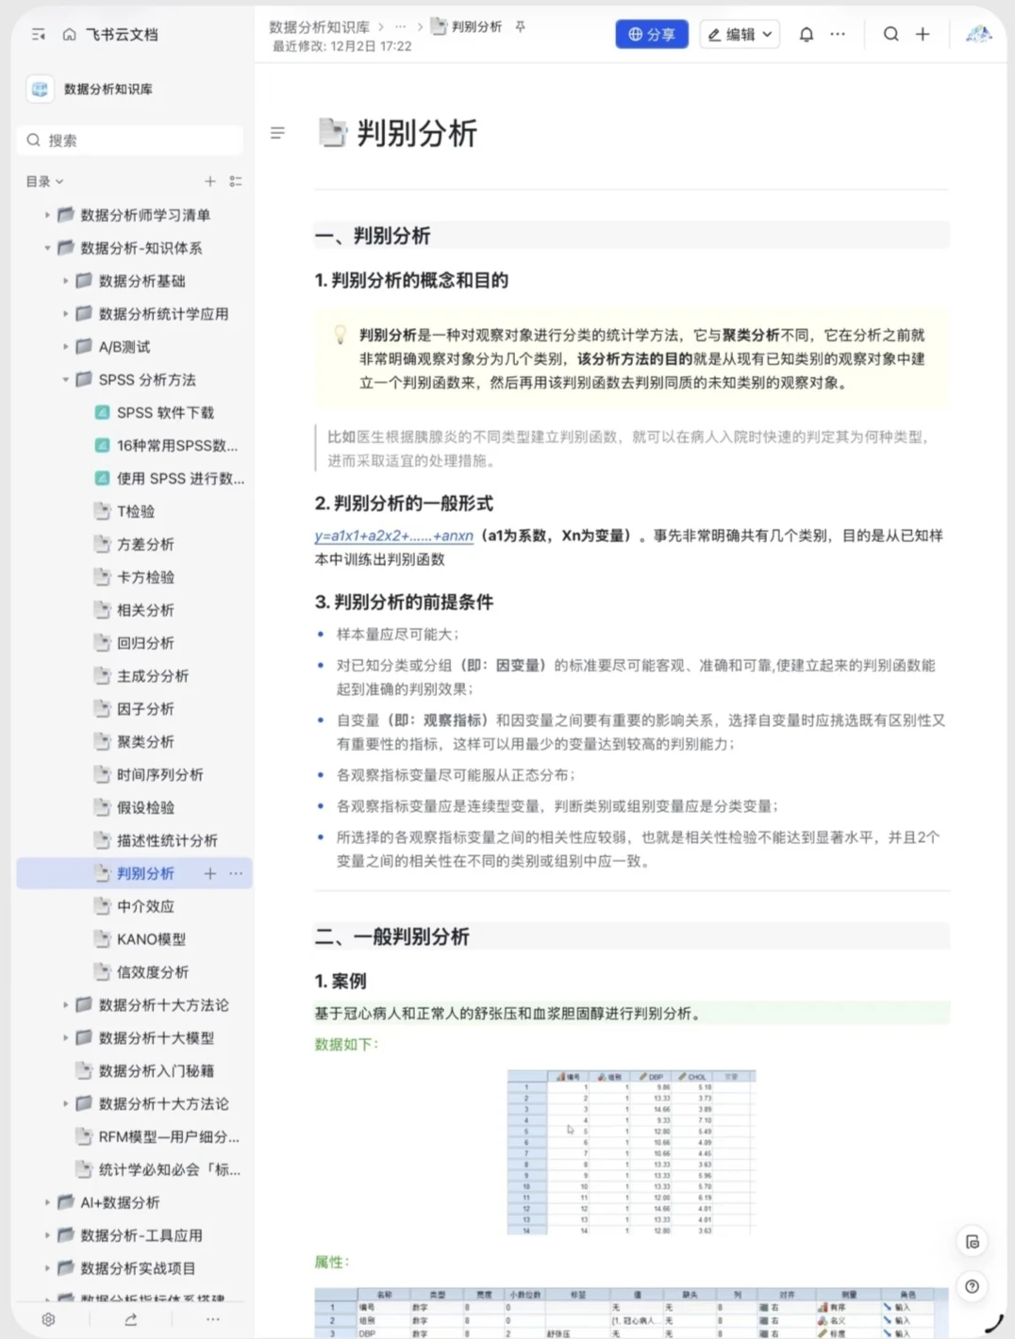Open the top bar more options (…) menu
This screenshot has height=1339, width=1015.
pos(838,34)
